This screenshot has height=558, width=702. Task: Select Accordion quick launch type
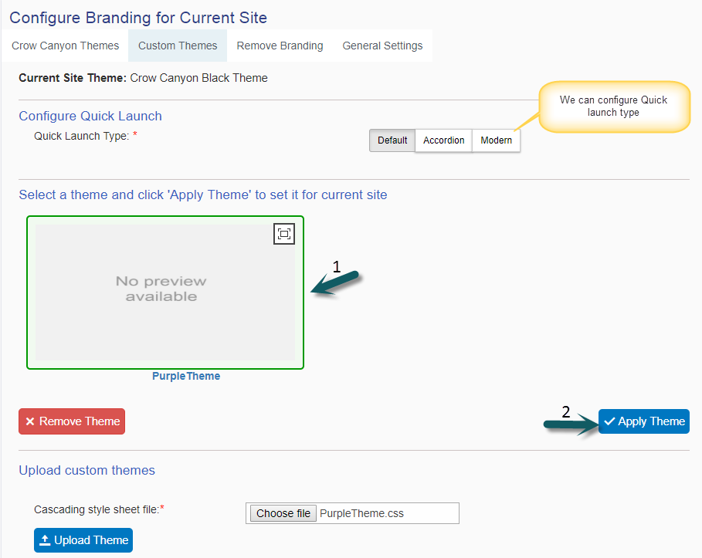(444, 140)
